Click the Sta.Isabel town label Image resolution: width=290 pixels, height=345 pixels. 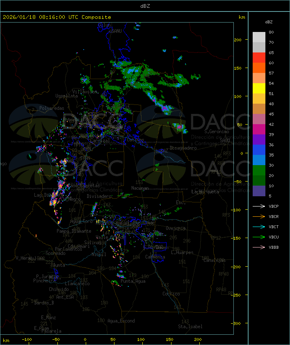[190, 327]
